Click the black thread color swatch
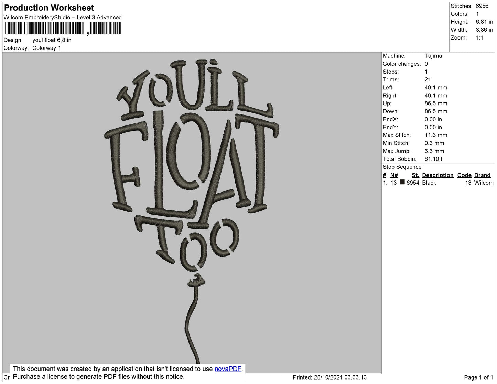497x384 pixels. [402, 182]
